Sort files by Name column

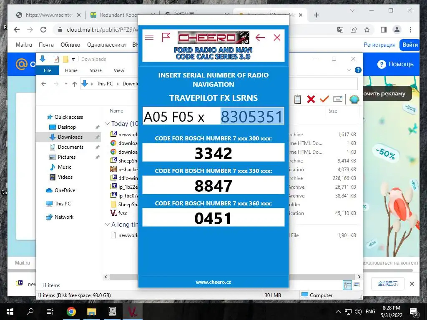click(x=116, y=111)
